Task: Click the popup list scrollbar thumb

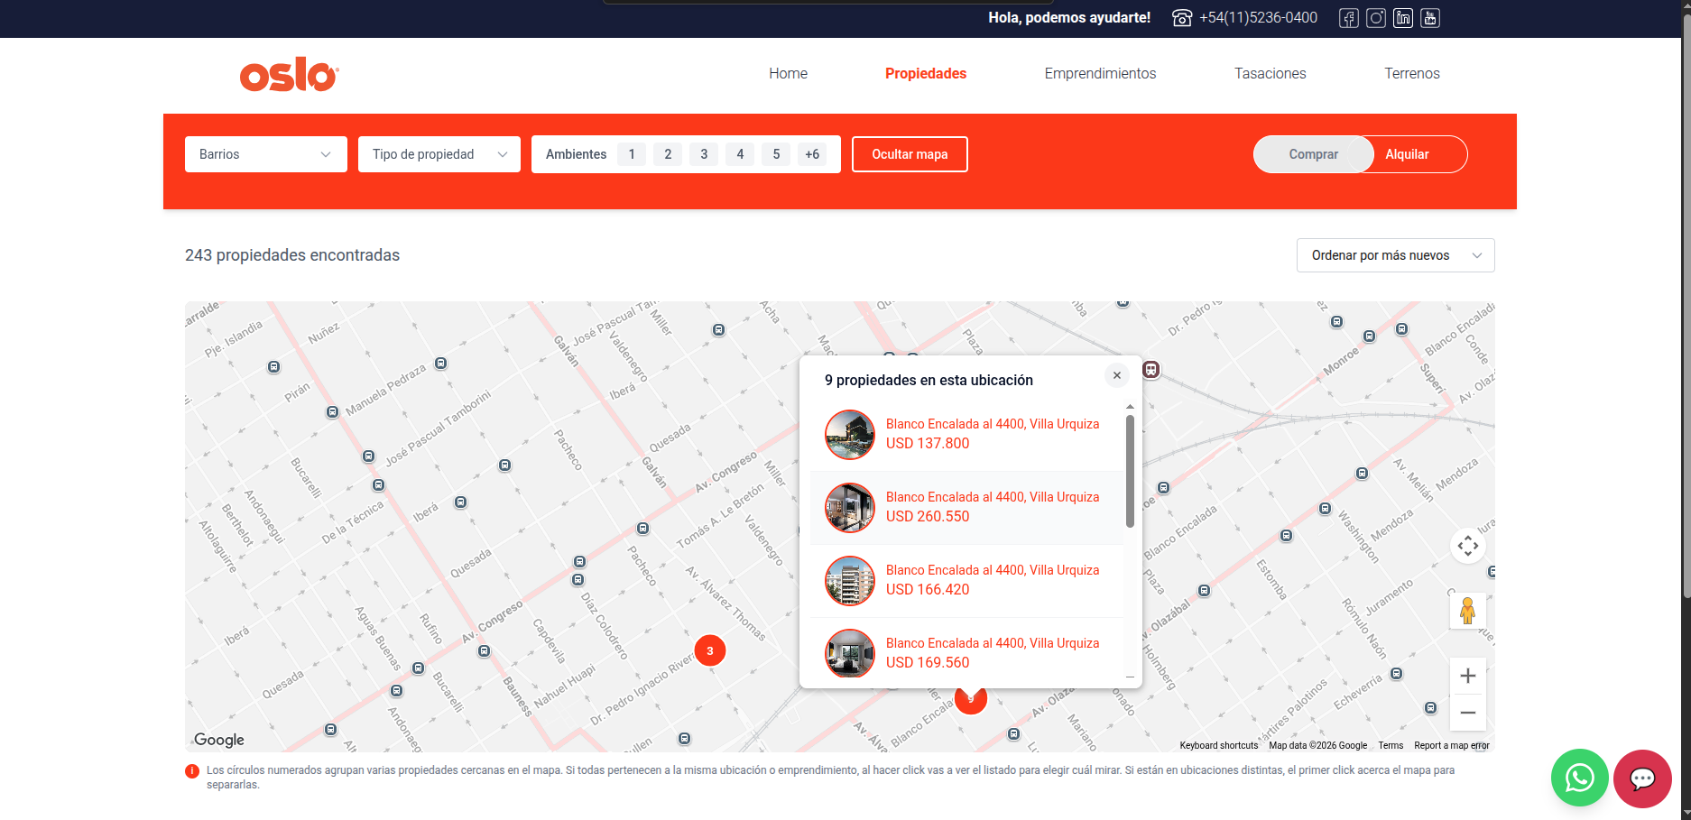Action: coord(1130,471)
